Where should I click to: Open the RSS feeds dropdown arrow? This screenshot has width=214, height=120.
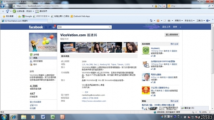point(162,21)
